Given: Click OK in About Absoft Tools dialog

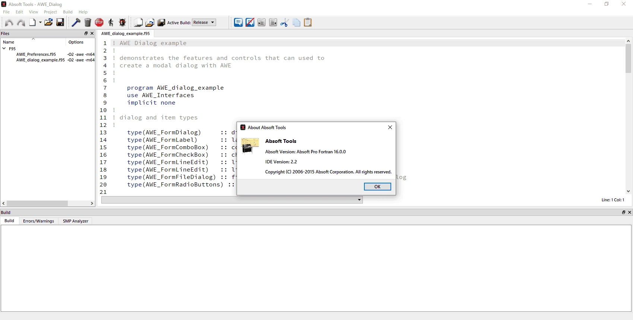Looking at the screenshot, I should click(x=377, y=187).
